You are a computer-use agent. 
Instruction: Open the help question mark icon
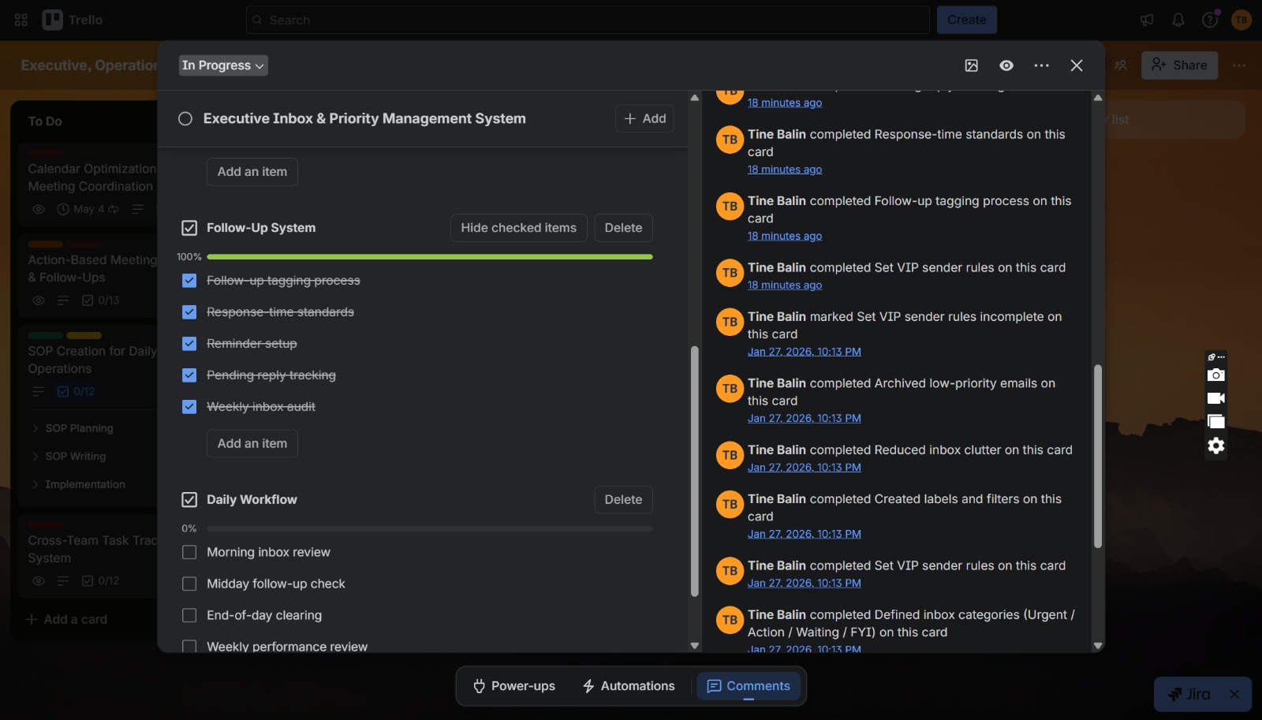pos(1210,20)
